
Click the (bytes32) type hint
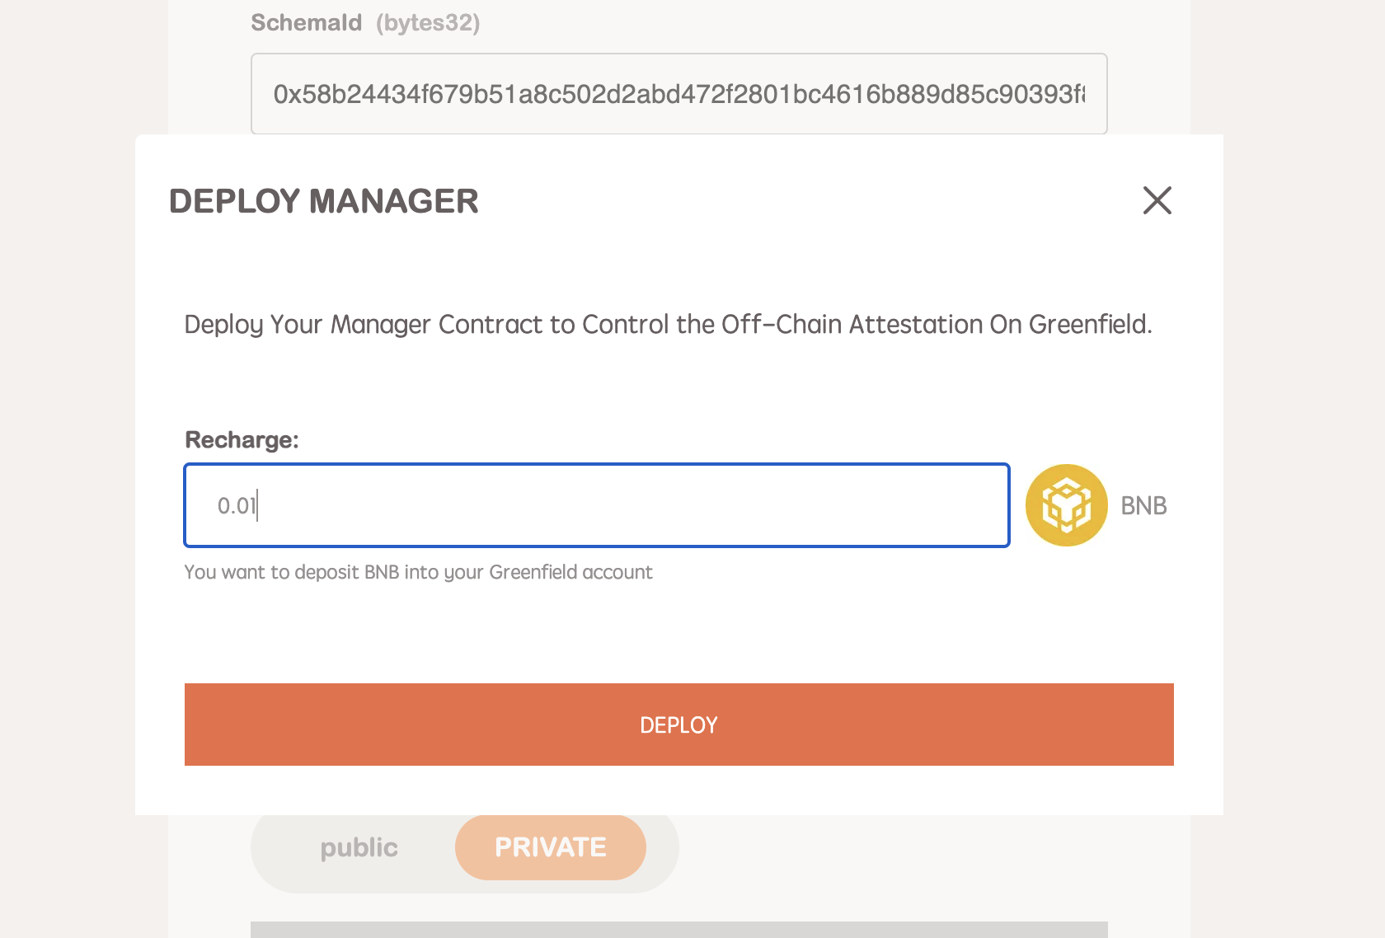click(x=428, y=22)
